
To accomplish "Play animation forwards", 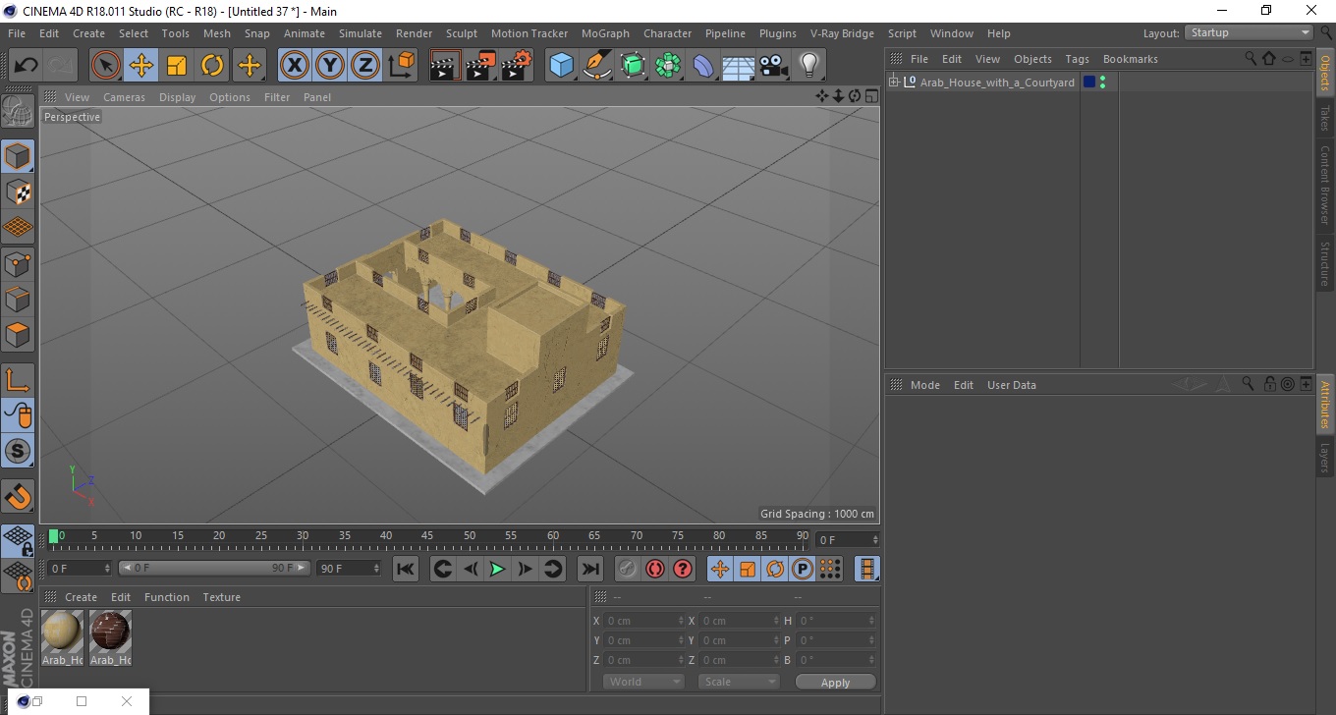I will (498, 569).
